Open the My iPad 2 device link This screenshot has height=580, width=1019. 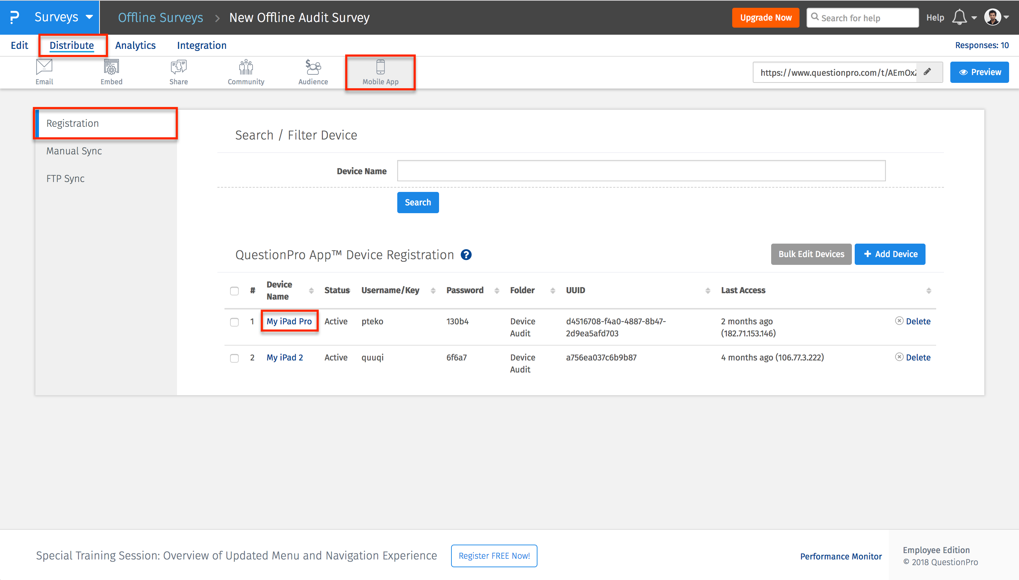pyautogui.click(x=285, y=357)
